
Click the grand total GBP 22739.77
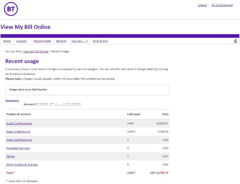[159, 173]
